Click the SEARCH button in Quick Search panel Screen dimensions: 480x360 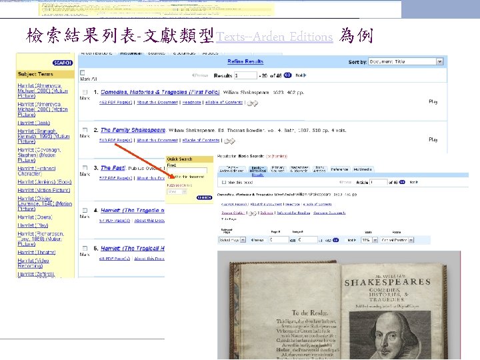pyautogui.click(x=204, y=198)
